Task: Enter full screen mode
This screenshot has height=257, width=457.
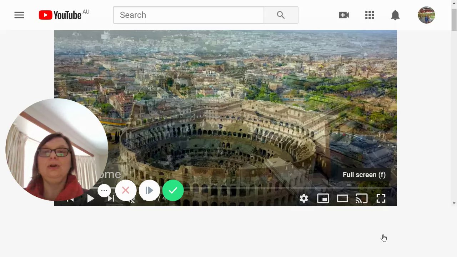Action: [381, 198]
